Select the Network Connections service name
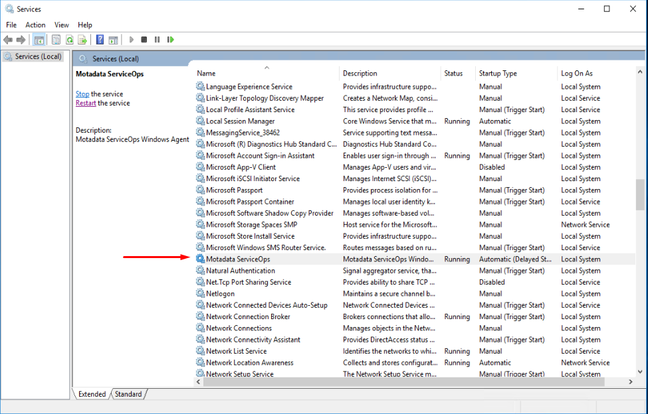 [239, 328]
